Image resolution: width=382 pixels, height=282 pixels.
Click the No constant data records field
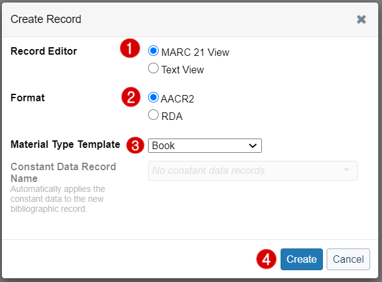coord(253,171)
